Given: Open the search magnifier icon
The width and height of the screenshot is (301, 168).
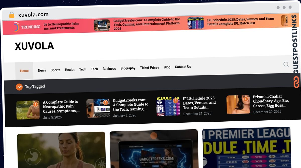Looking at the screenshot, I should (286, 64).
